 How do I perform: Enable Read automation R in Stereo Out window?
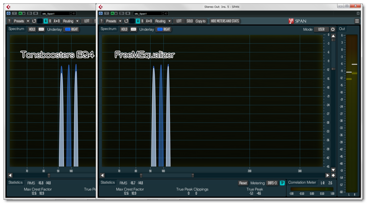pyautogui.click(x=112, y=14)
